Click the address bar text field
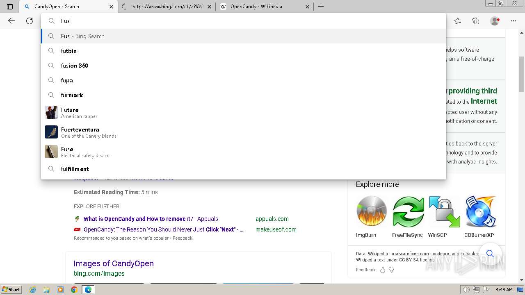The image size is (525, 295). point(244,21)
